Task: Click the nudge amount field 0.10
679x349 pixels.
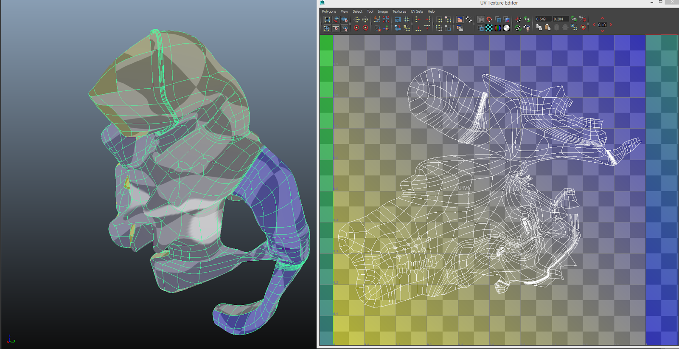Action: tap(602, 25)
